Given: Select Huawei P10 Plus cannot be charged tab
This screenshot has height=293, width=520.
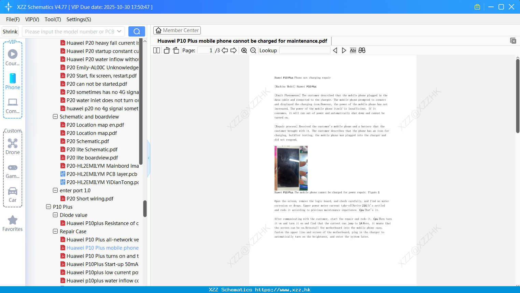Looking at the screenshot, I should [242, 41].
